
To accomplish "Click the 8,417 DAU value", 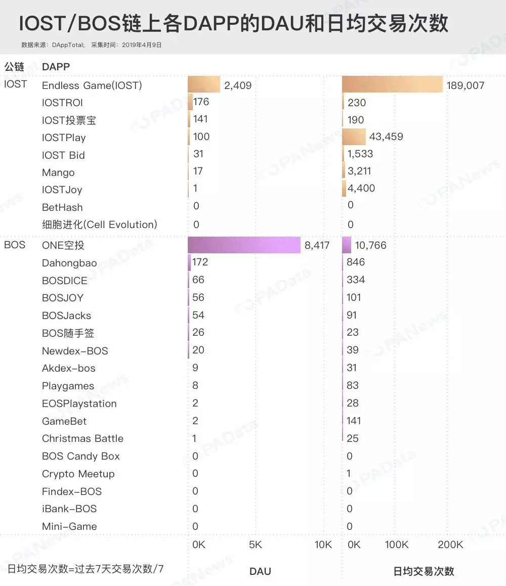I will click(317, 246).
